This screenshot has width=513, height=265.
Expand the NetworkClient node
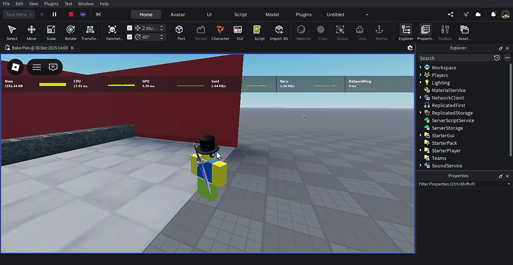coord(420,98)
